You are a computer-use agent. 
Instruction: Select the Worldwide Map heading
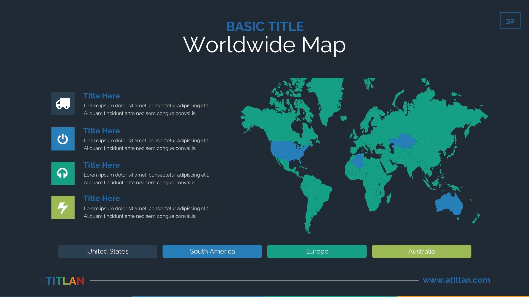(264, 45)
